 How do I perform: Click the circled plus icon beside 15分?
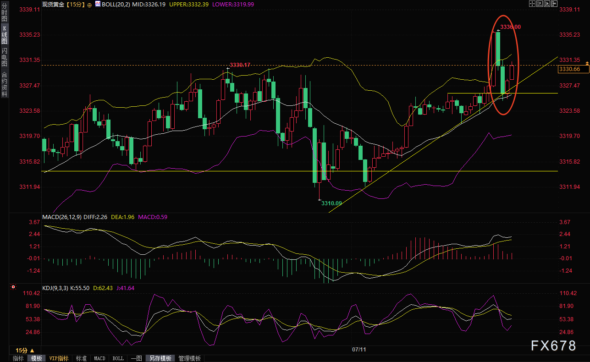tap(89, 4)
